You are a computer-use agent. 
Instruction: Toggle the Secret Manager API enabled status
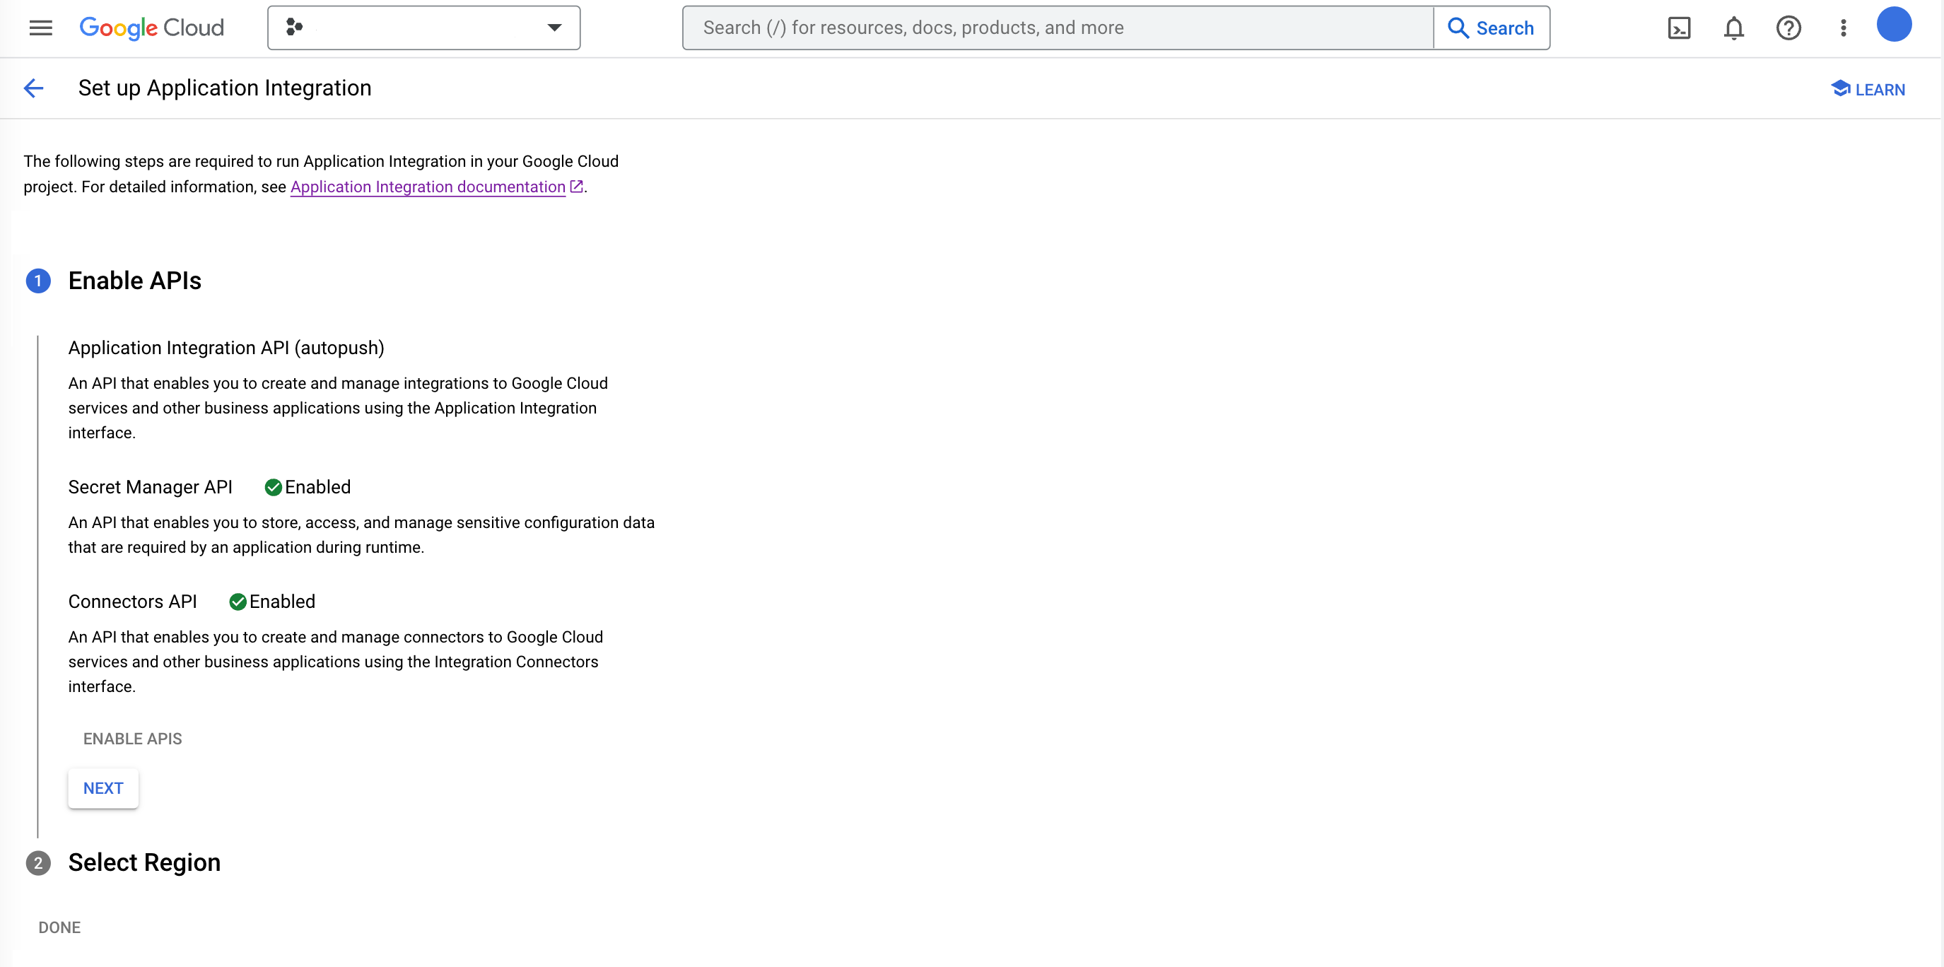[271, 486]
